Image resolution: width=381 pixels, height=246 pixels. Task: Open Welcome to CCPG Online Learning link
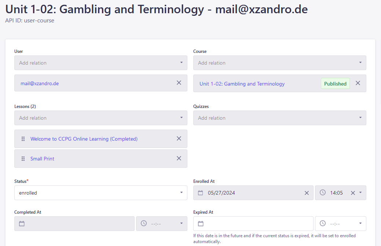click(x=84, y=139)
